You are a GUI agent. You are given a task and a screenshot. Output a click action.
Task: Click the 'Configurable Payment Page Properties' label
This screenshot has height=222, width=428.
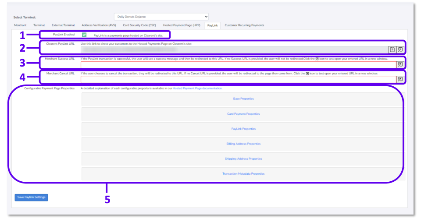pos(50,88)
